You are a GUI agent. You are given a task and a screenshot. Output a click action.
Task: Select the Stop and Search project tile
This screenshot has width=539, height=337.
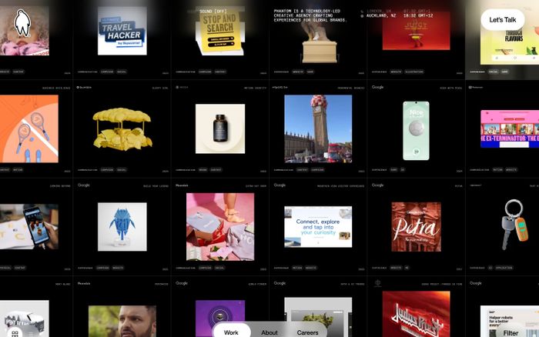pyautogui.click(x=219, y=34)
